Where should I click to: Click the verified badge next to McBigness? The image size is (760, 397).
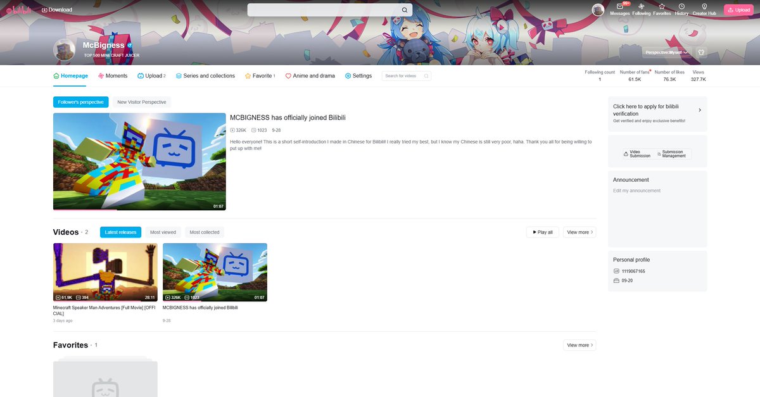pos(130,46)
